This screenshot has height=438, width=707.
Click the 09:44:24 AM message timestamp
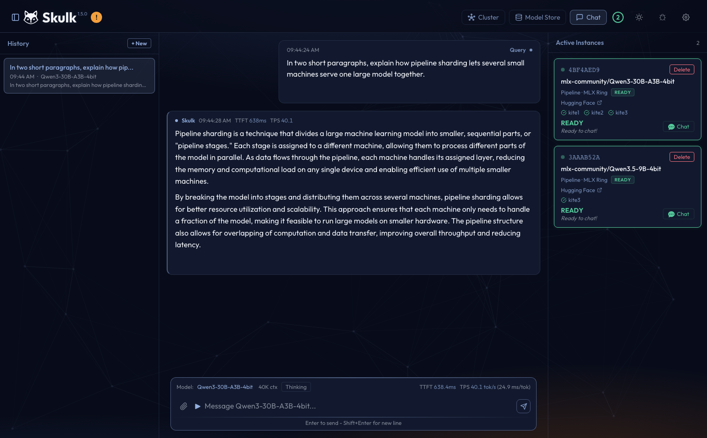303,50
